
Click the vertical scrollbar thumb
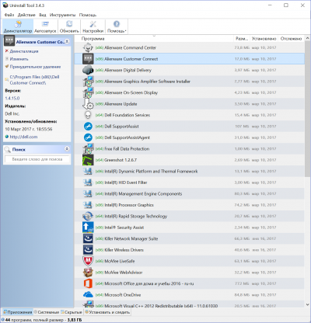[x=307, y=109]
